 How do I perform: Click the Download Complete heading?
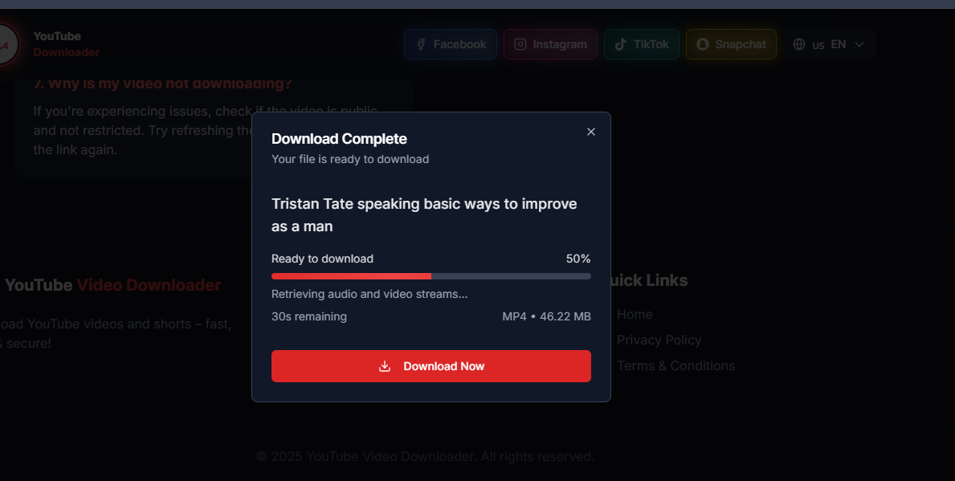(339, 139)
